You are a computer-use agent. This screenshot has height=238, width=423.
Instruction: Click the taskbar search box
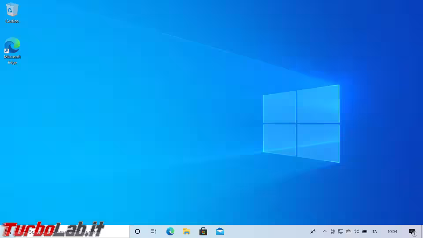click(66, 231)
